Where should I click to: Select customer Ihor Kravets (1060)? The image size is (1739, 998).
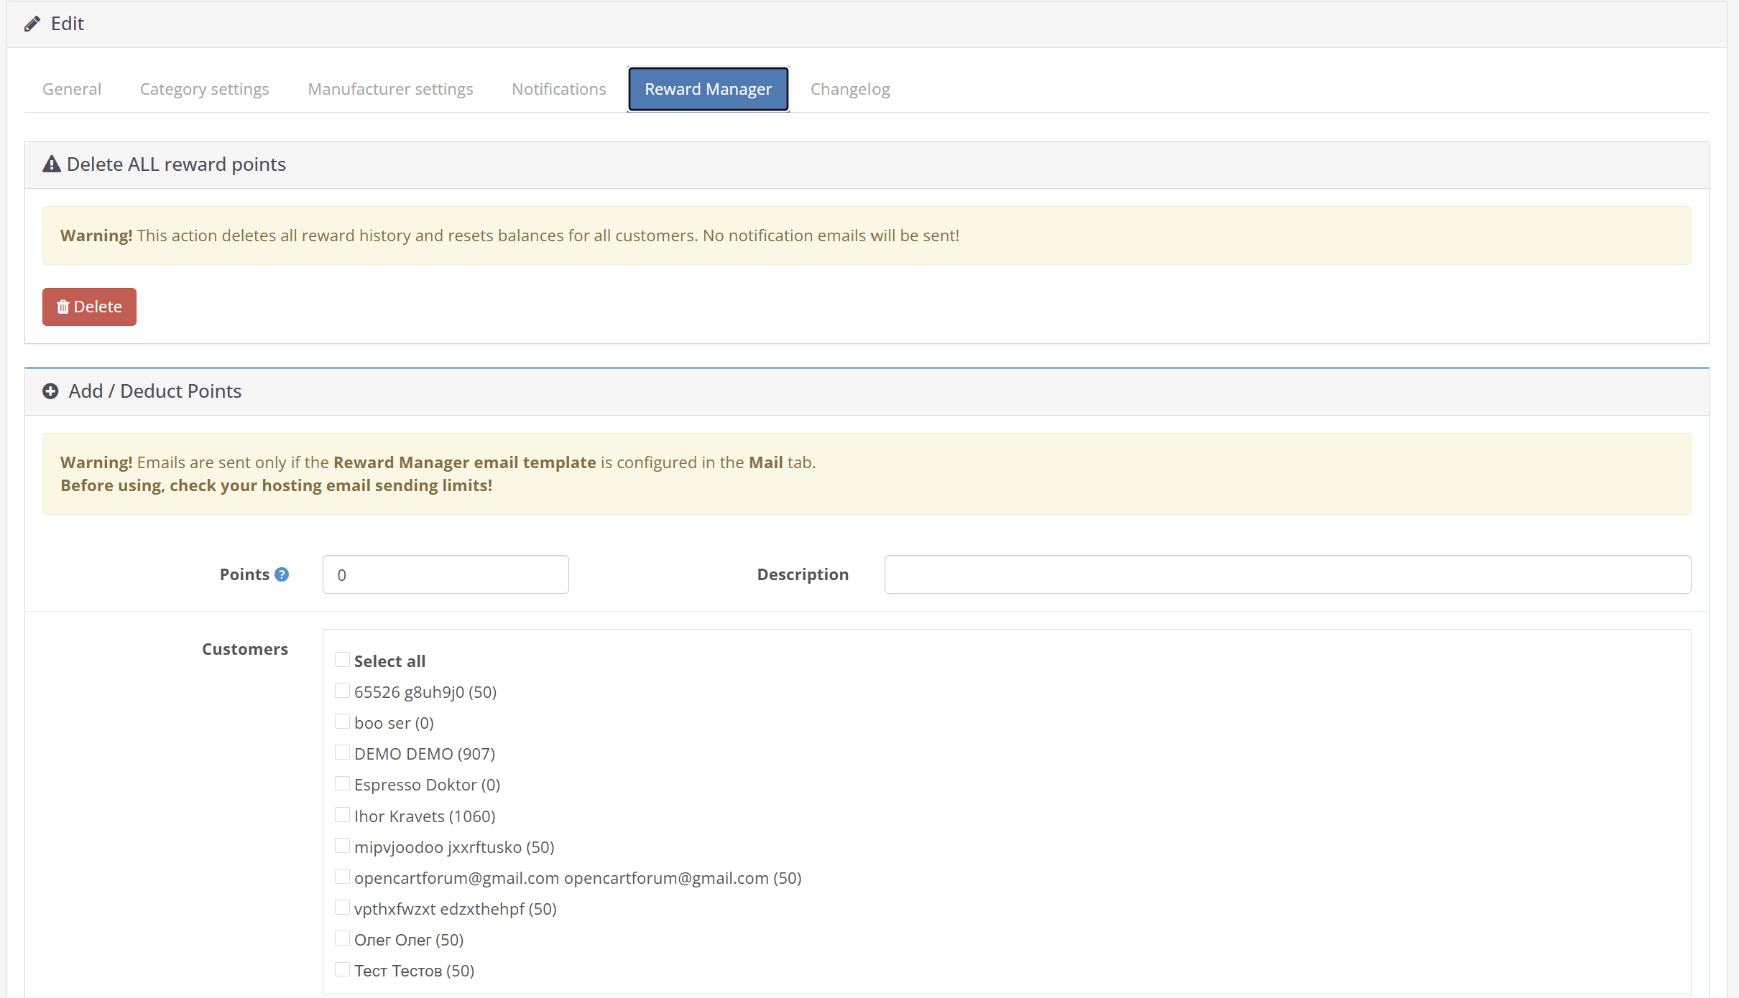pyautogui.click(x=342, y=815)
